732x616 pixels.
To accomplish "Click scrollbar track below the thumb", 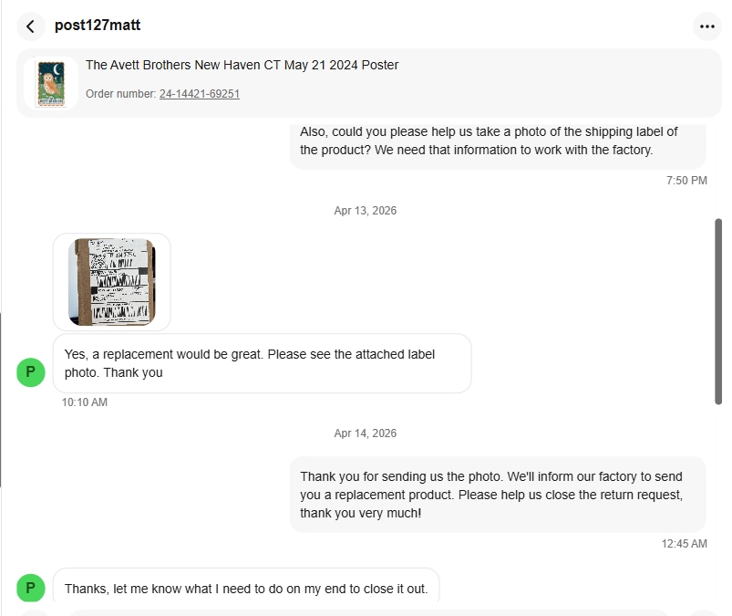I will 718,502.
